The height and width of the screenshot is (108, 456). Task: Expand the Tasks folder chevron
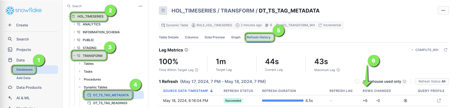pos(80,71)
